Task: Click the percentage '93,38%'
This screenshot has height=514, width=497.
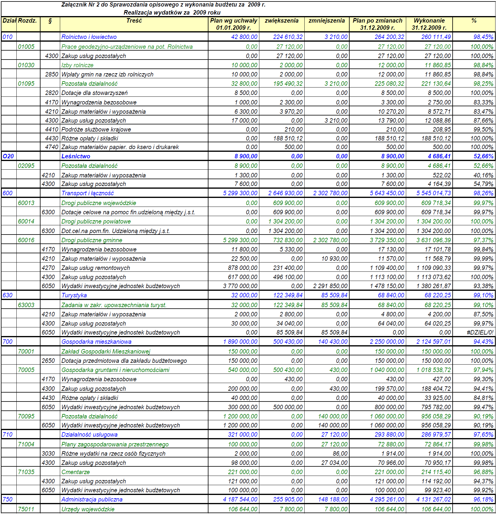Action: (x=483, y=286)
